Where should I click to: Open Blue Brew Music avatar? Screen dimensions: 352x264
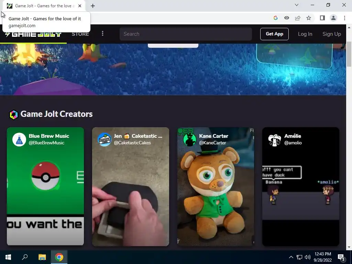click(19, 140)
